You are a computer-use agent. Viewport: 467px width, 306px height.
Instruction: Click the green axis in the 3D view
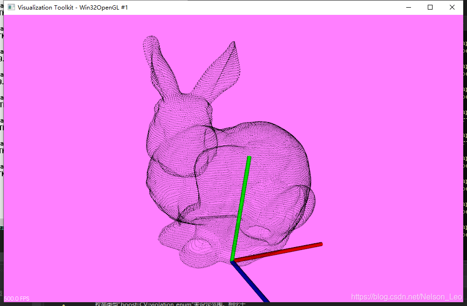coord(241,208)
